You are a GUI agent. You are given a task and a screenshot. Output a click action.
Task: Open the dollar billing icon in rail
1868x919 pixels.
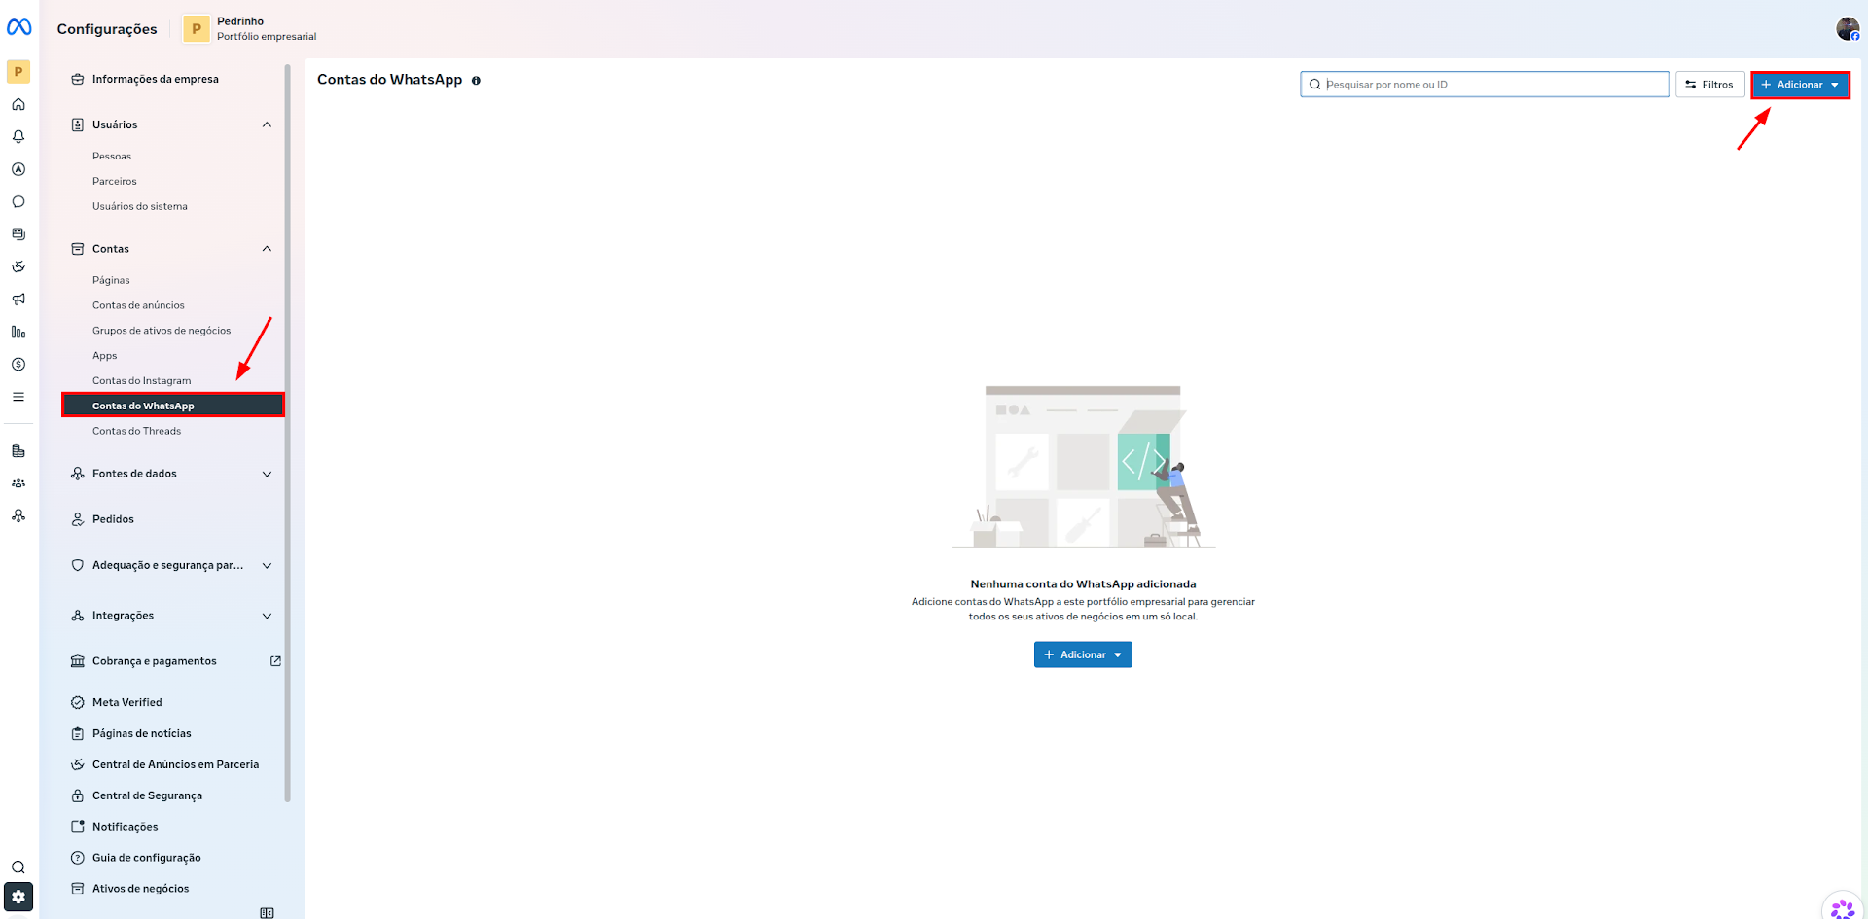click(18, 365)
